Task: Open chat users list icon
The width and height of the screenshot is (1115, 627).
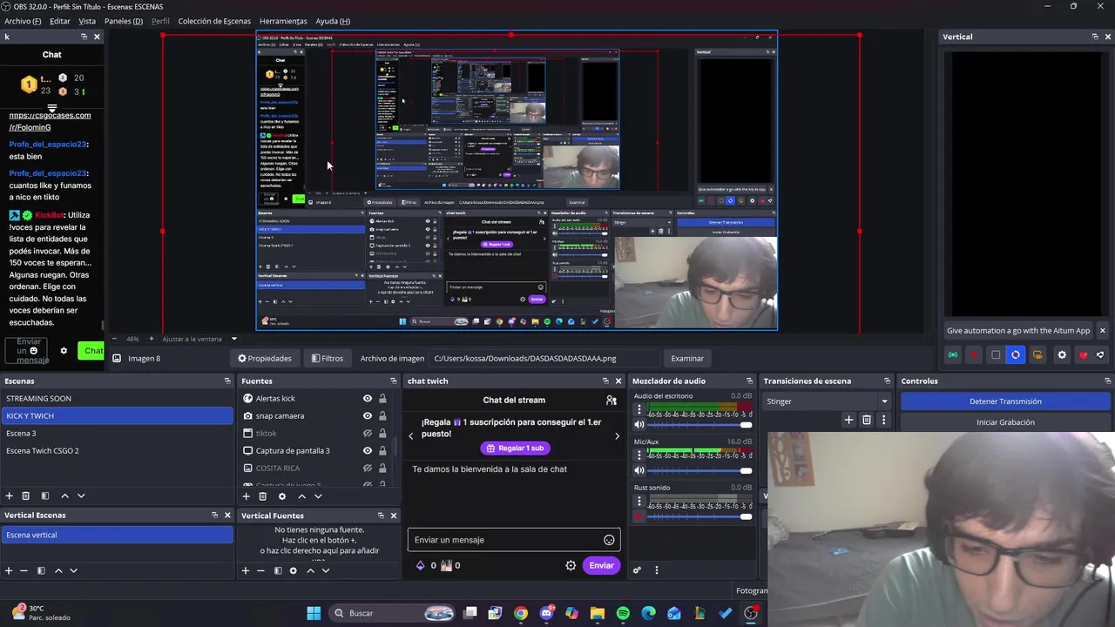Action: coord(612,400)
